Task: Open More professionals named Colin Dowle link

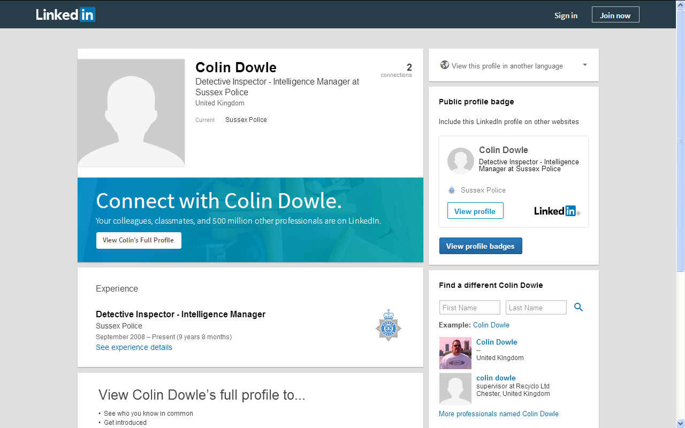Action: [x=499, y=414]
